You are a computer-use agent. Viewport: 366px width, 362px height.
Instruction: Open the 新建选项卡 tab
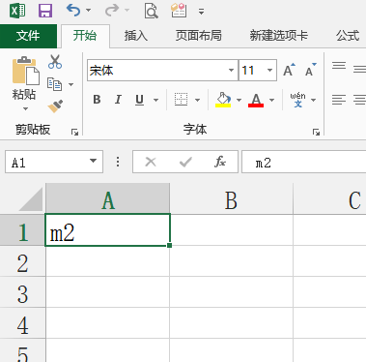279,36
